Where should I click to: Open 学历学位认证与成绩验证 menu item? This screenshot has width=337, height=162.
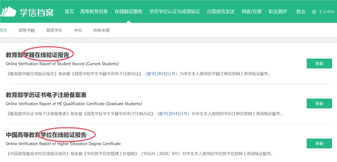pyautogui.click(x=174, y=12)
